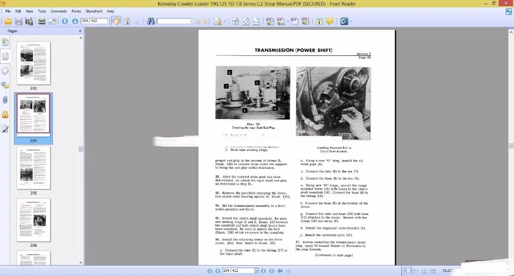Viewport: 514px width, 276px height.
Task: Select page 203 thumbnail
Action: (x=33, y=63)
